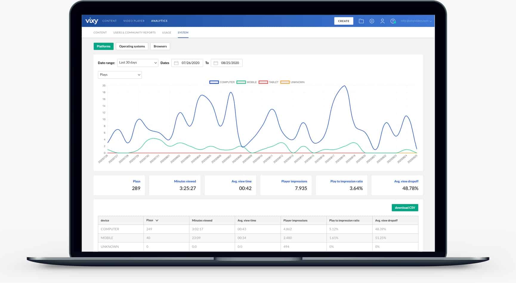Click the MOBILE row device cell

[121, 238]
